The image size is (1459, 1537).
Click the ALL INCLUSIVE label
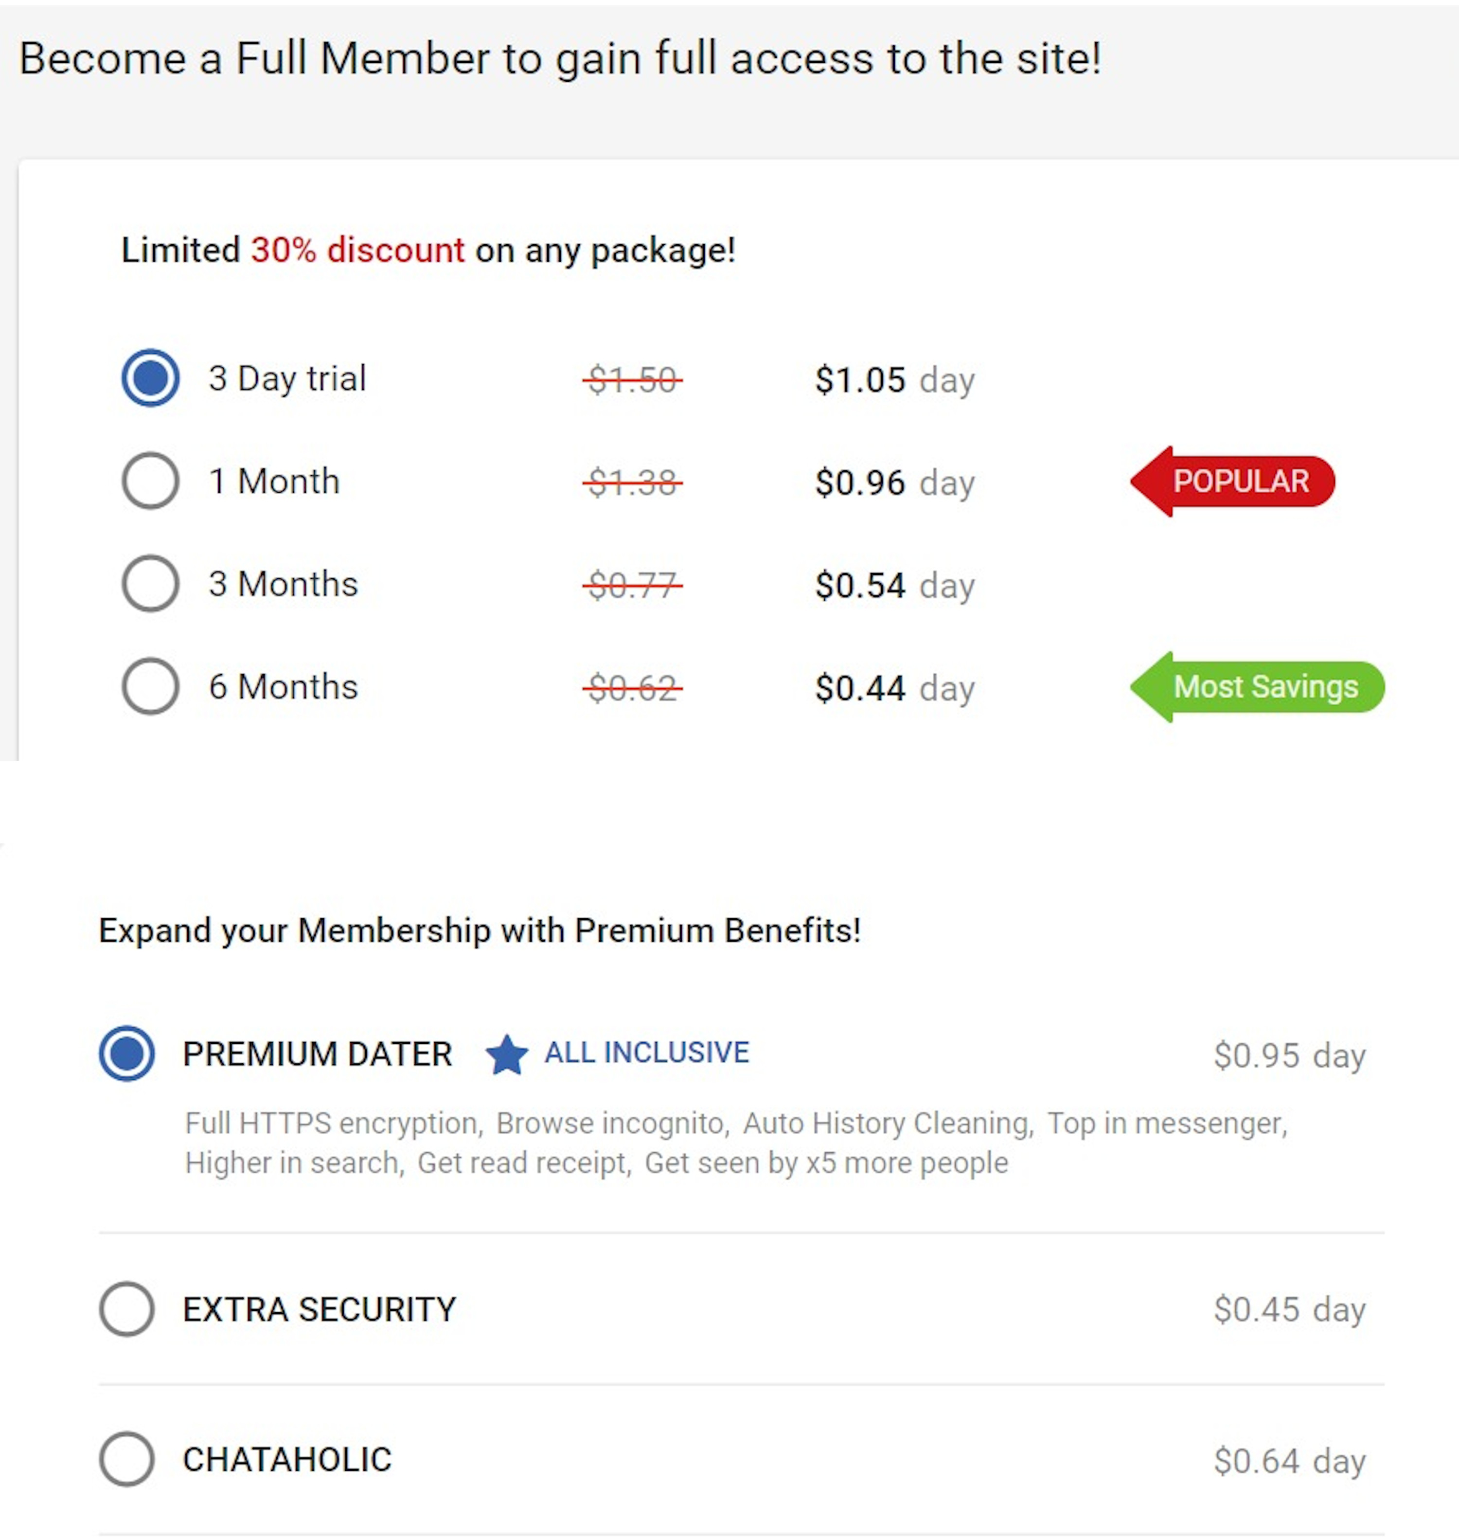click(x=646, y=1053)
